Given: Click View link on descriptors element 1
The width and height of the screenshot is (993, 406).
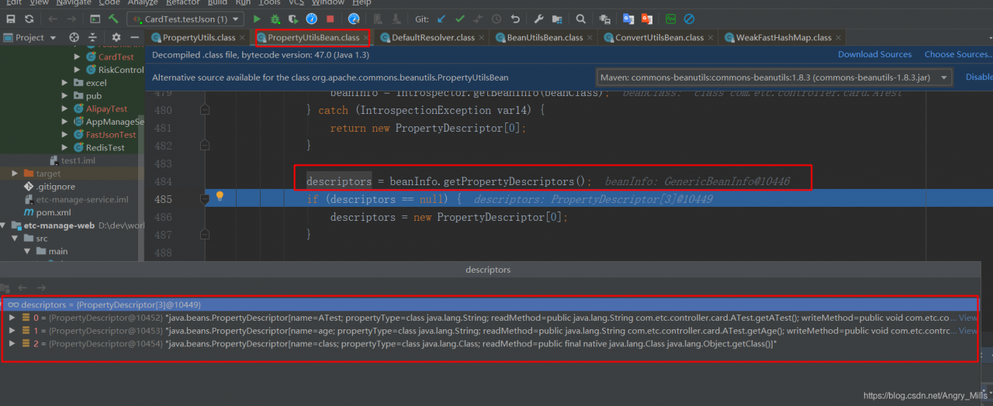Looking at the screenshot, I should (x=968, y=331).
